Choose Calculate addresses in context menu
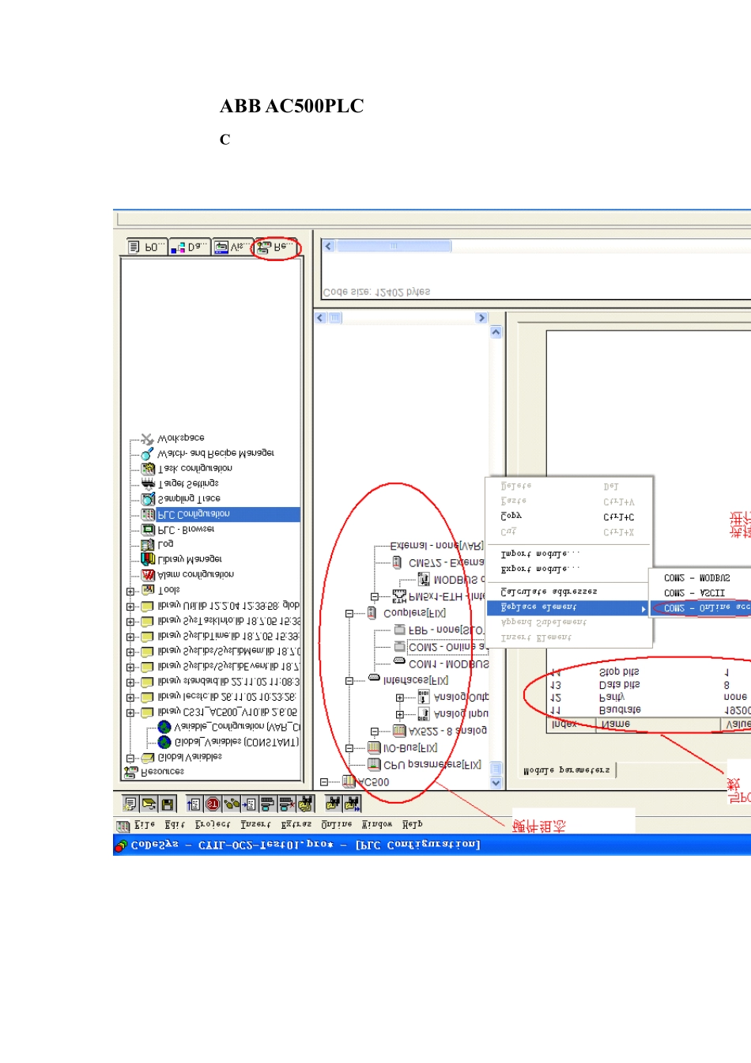 pyautogui.click(x=568, y=592)
